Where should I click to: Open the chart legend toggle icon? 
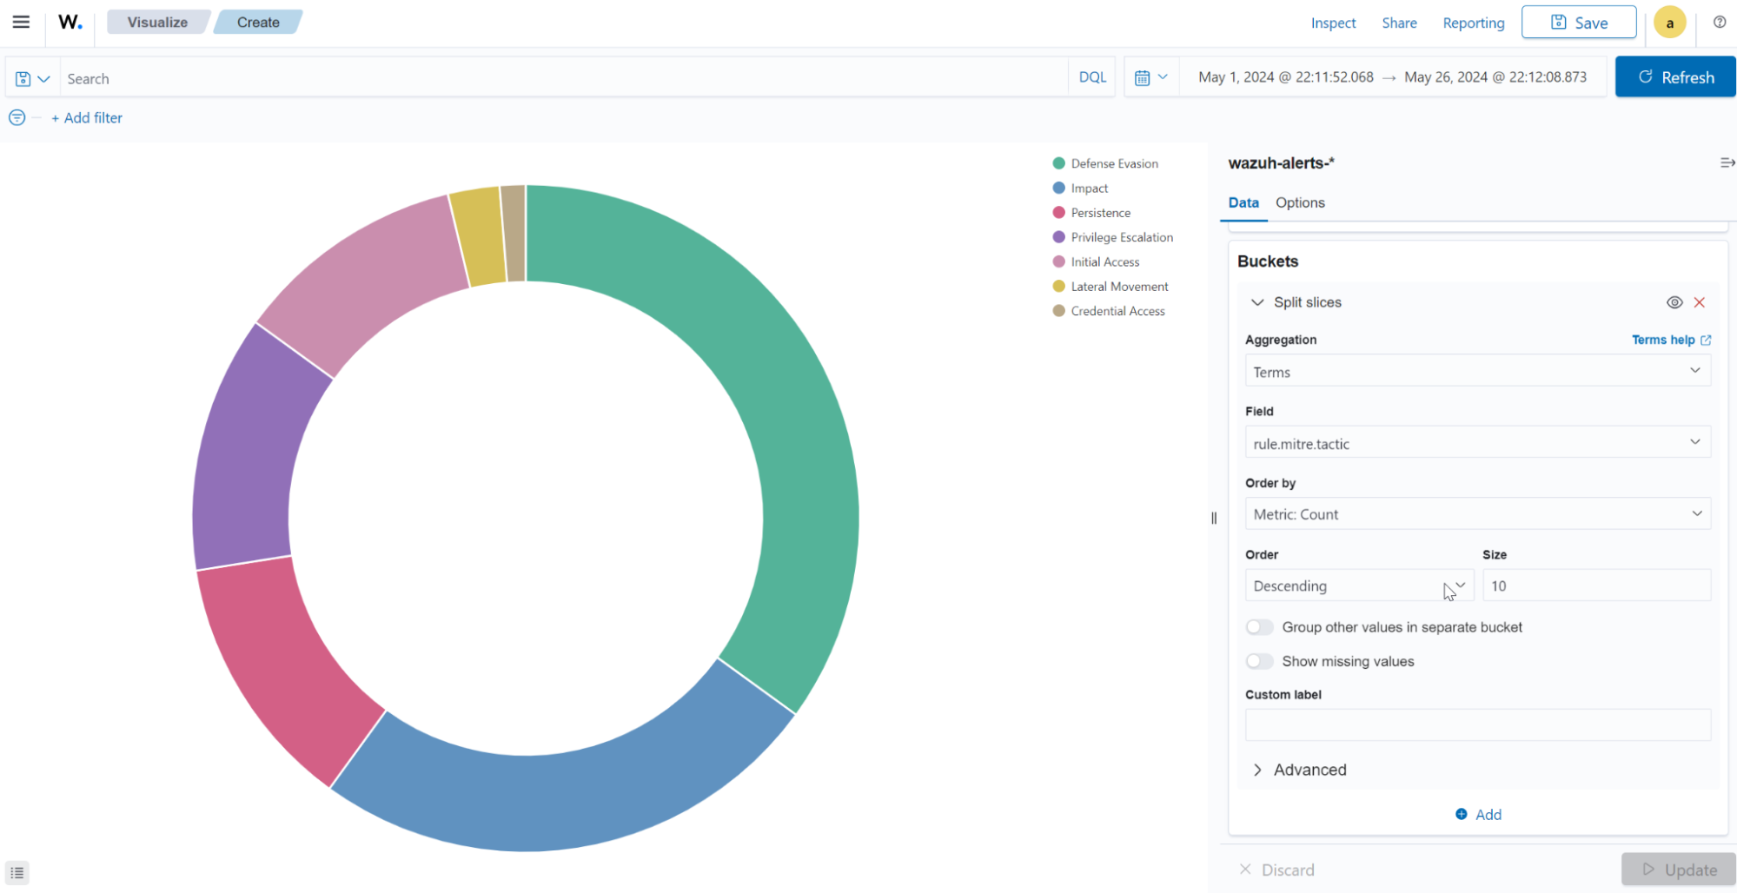point(17,872)
